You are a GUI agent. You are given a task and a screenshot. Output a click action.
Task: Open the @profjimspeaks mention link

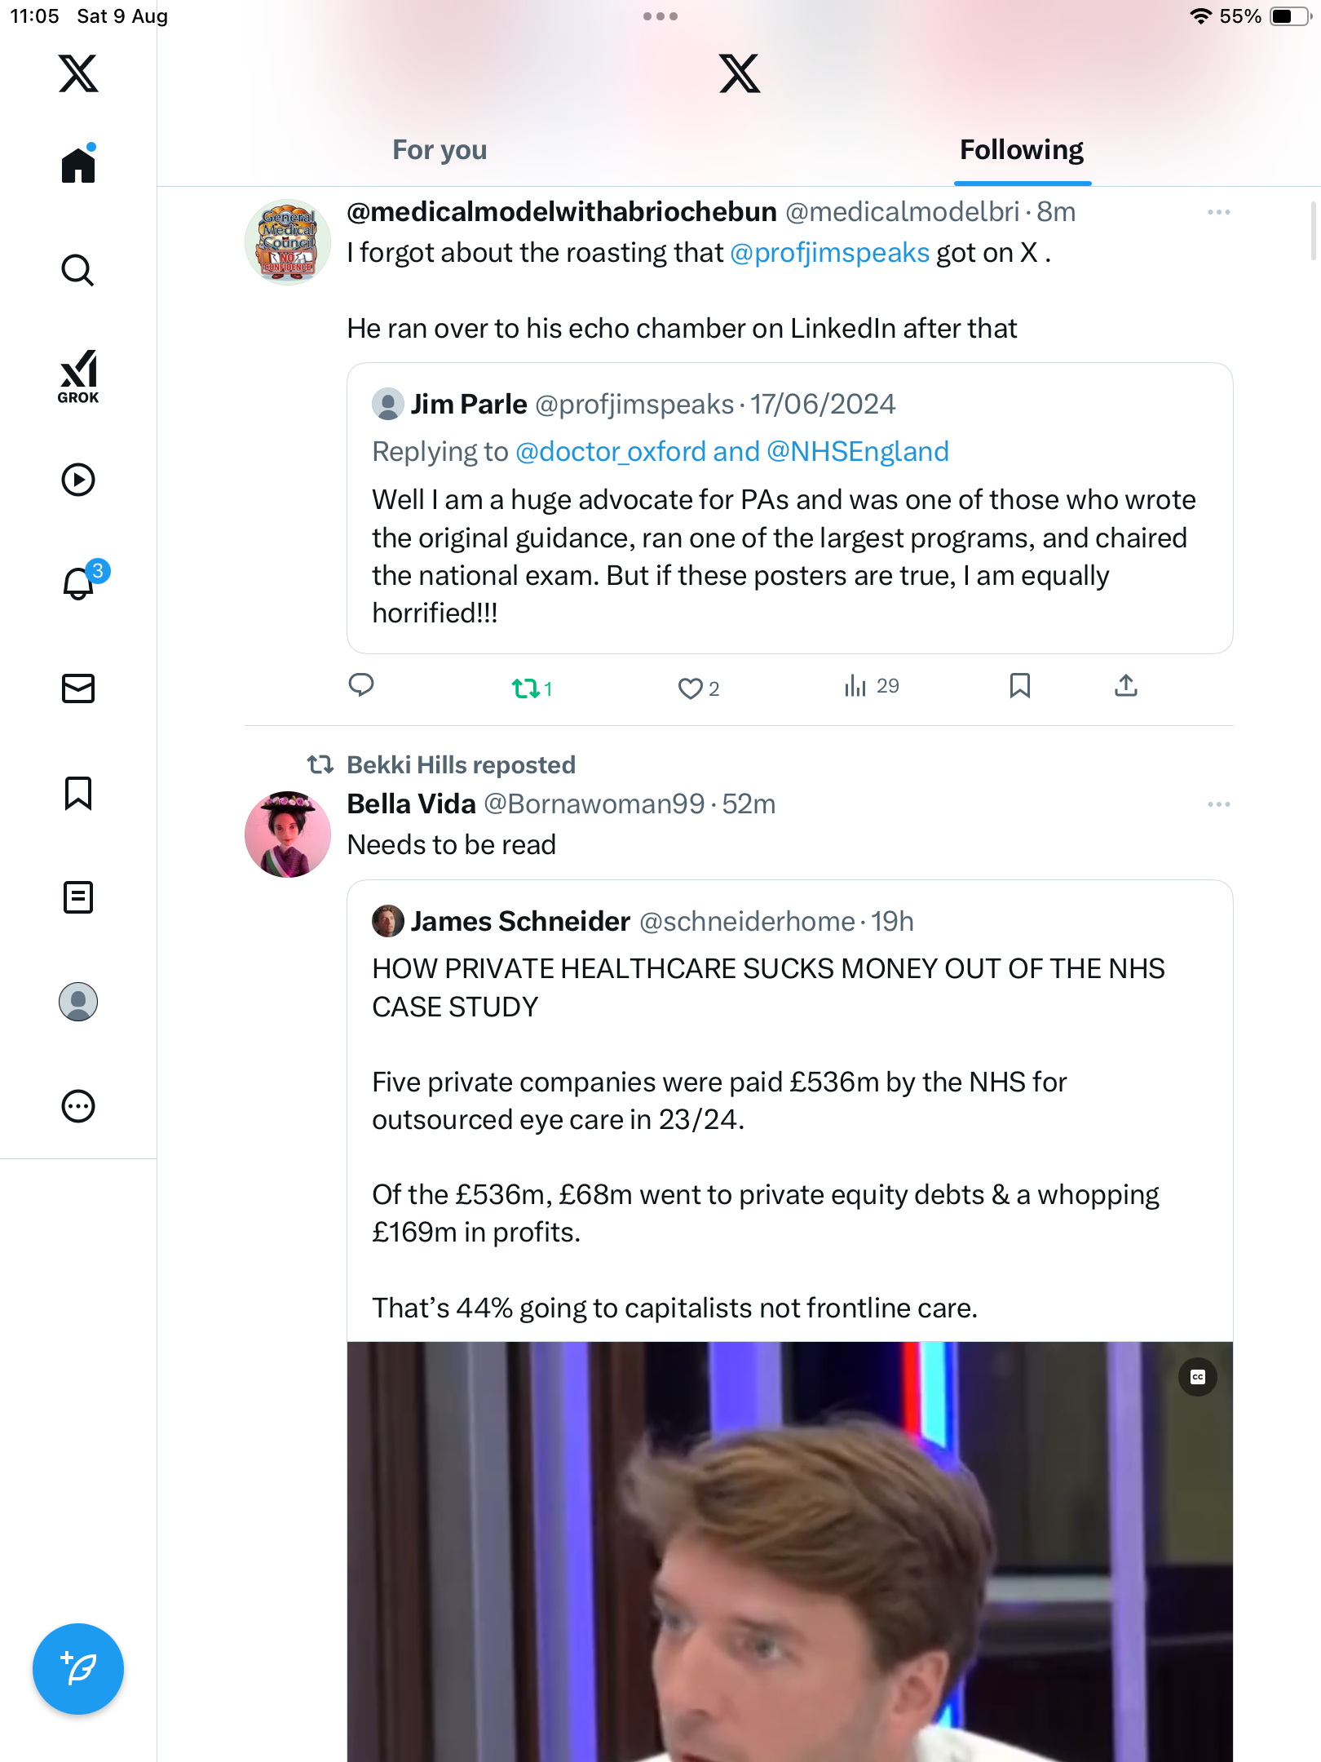[829, 253]
